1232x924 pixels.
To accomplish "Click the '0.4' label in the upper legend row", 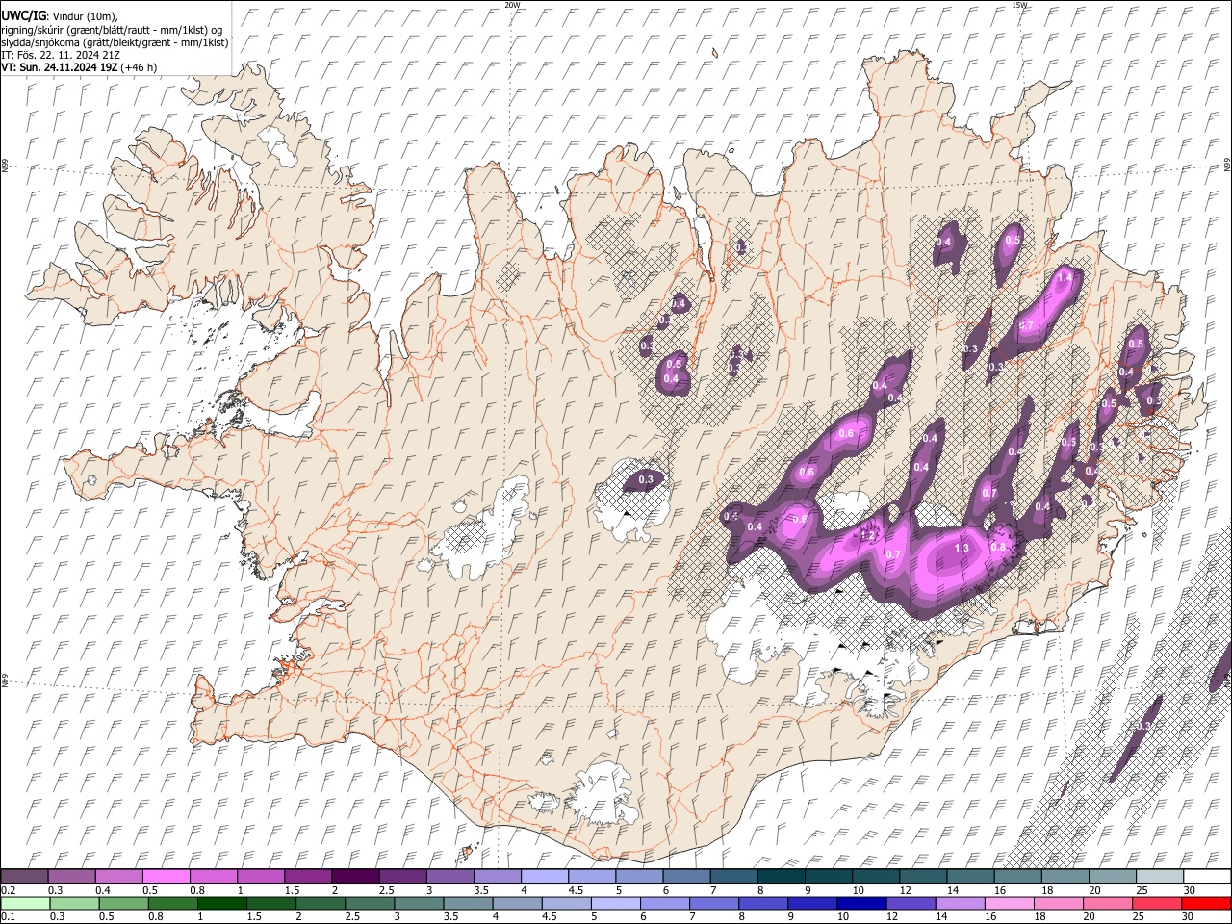I will (x=104, y=891).
